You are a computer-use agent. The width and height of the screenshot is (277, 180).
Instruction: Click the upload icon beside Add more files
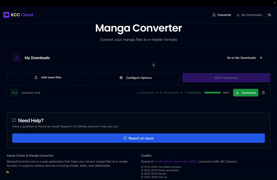[x=36, y=78]
